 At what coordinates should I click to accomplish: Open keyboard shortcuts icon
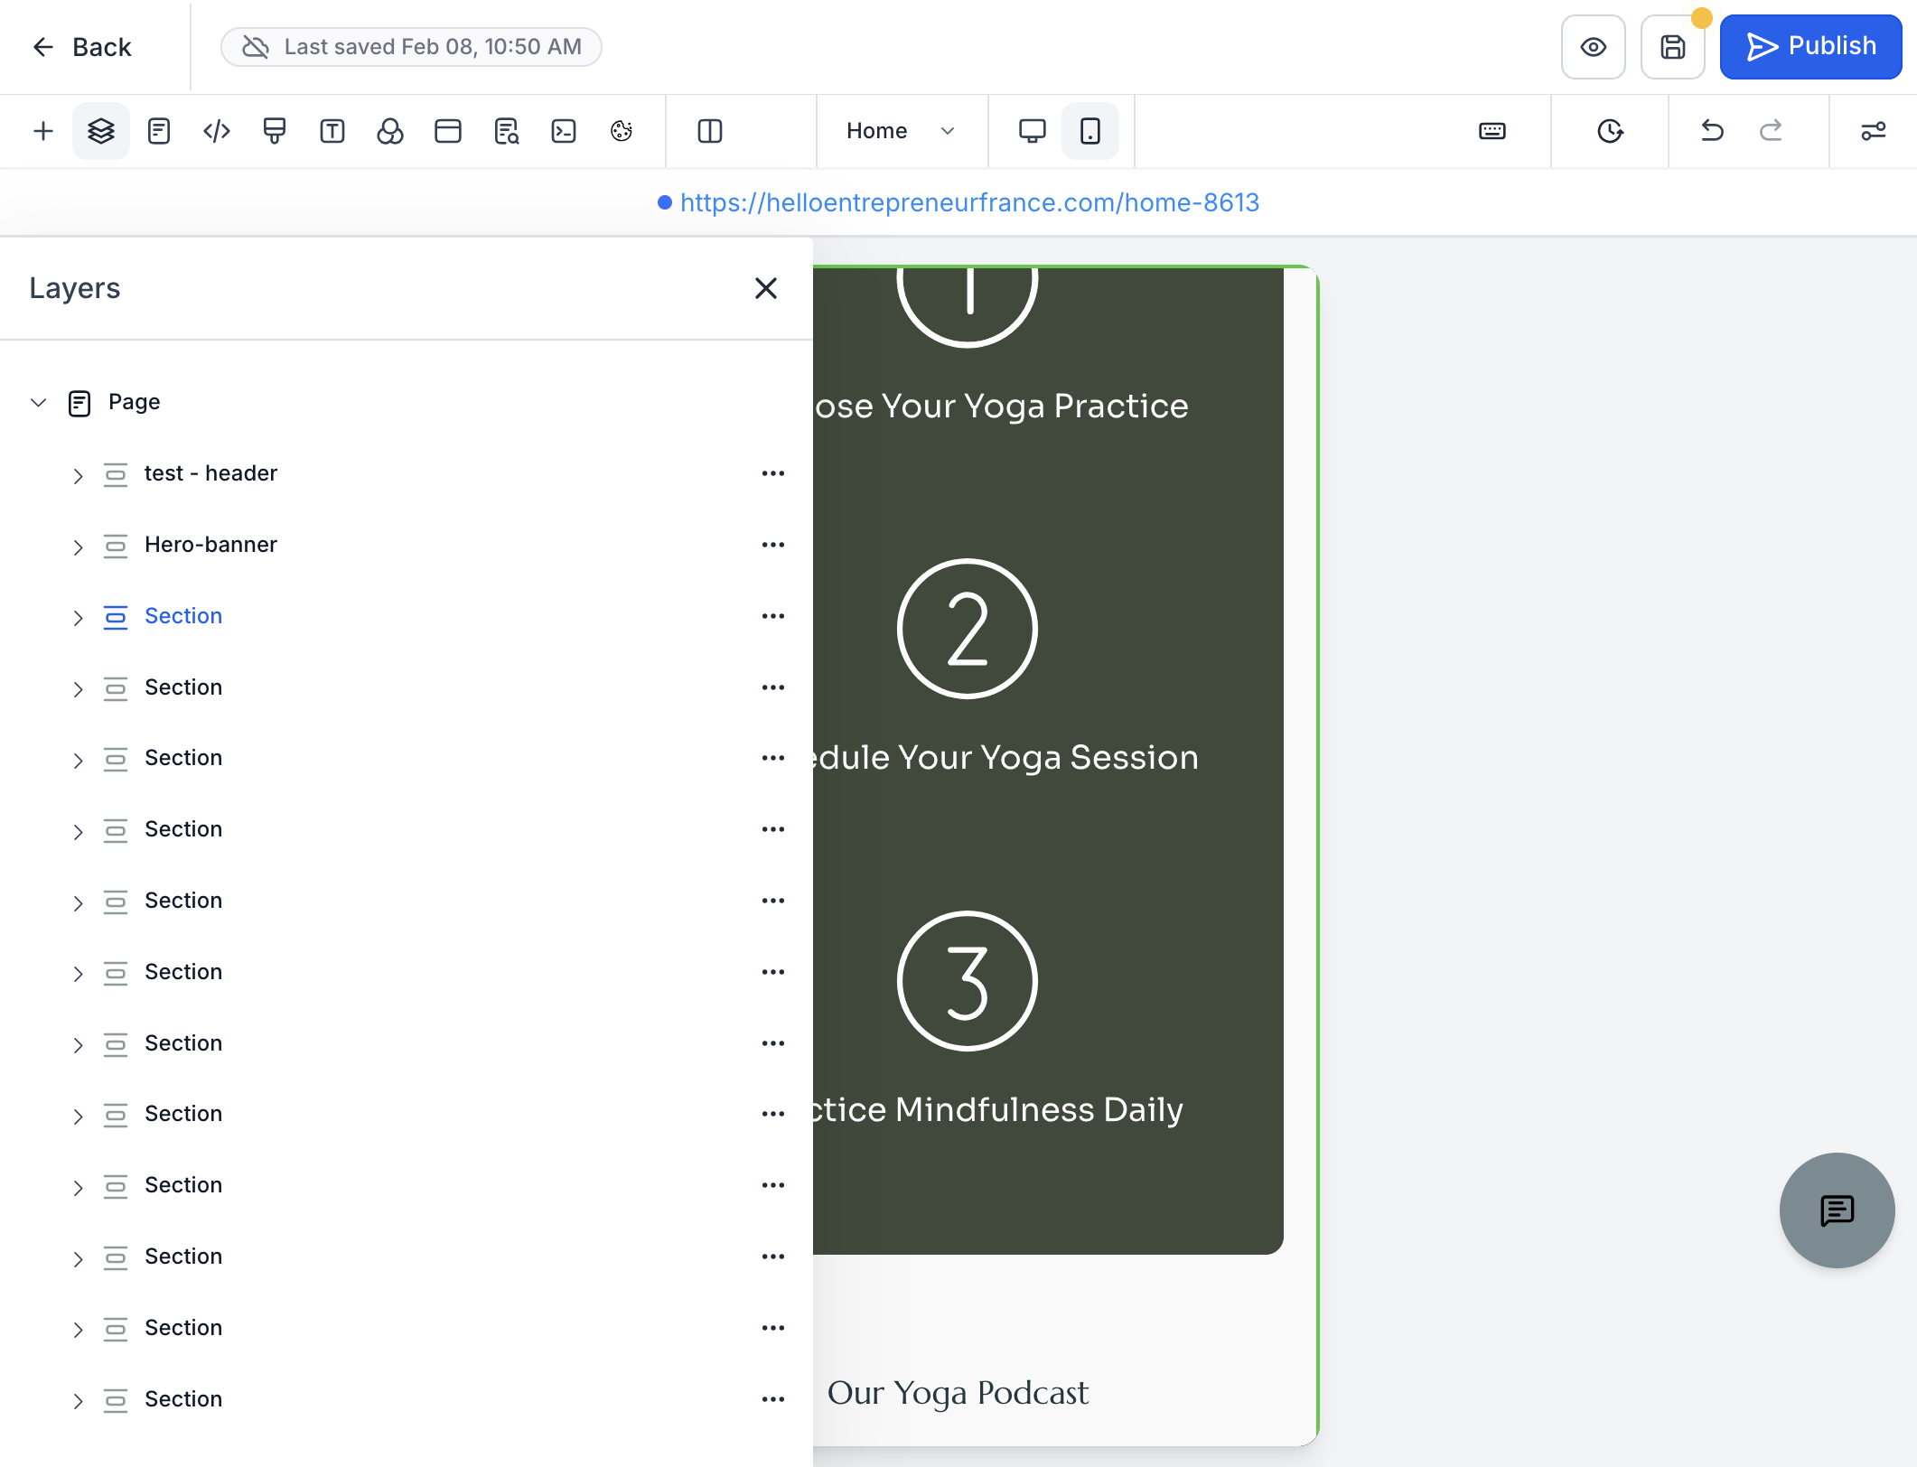click(x=1492, y=131)
